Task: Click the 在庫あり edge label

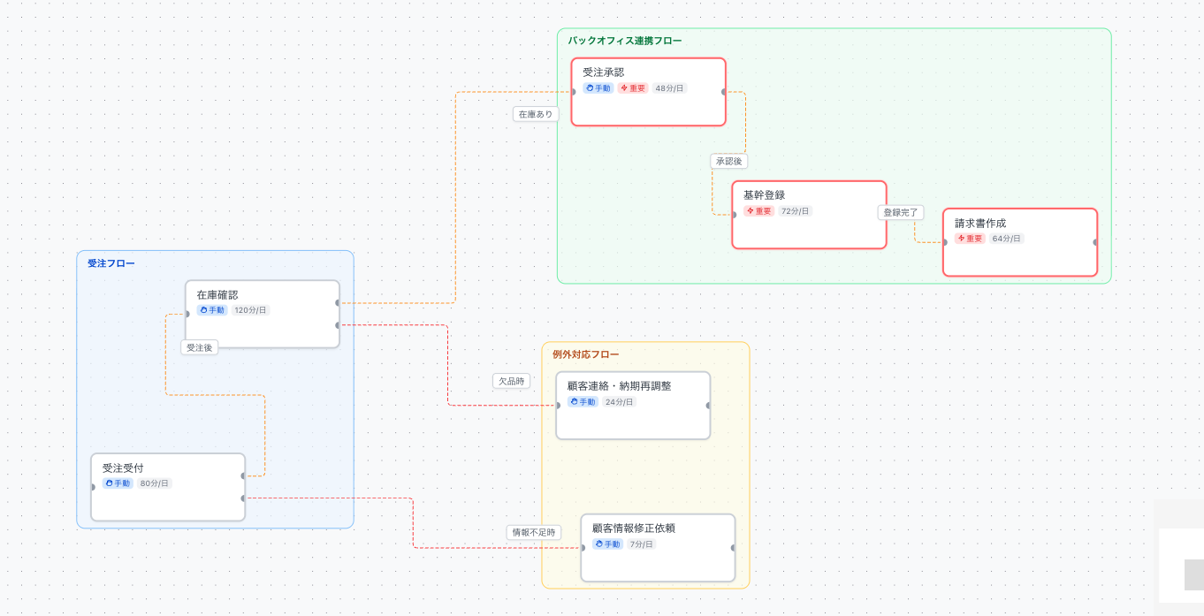Action: 536,114
